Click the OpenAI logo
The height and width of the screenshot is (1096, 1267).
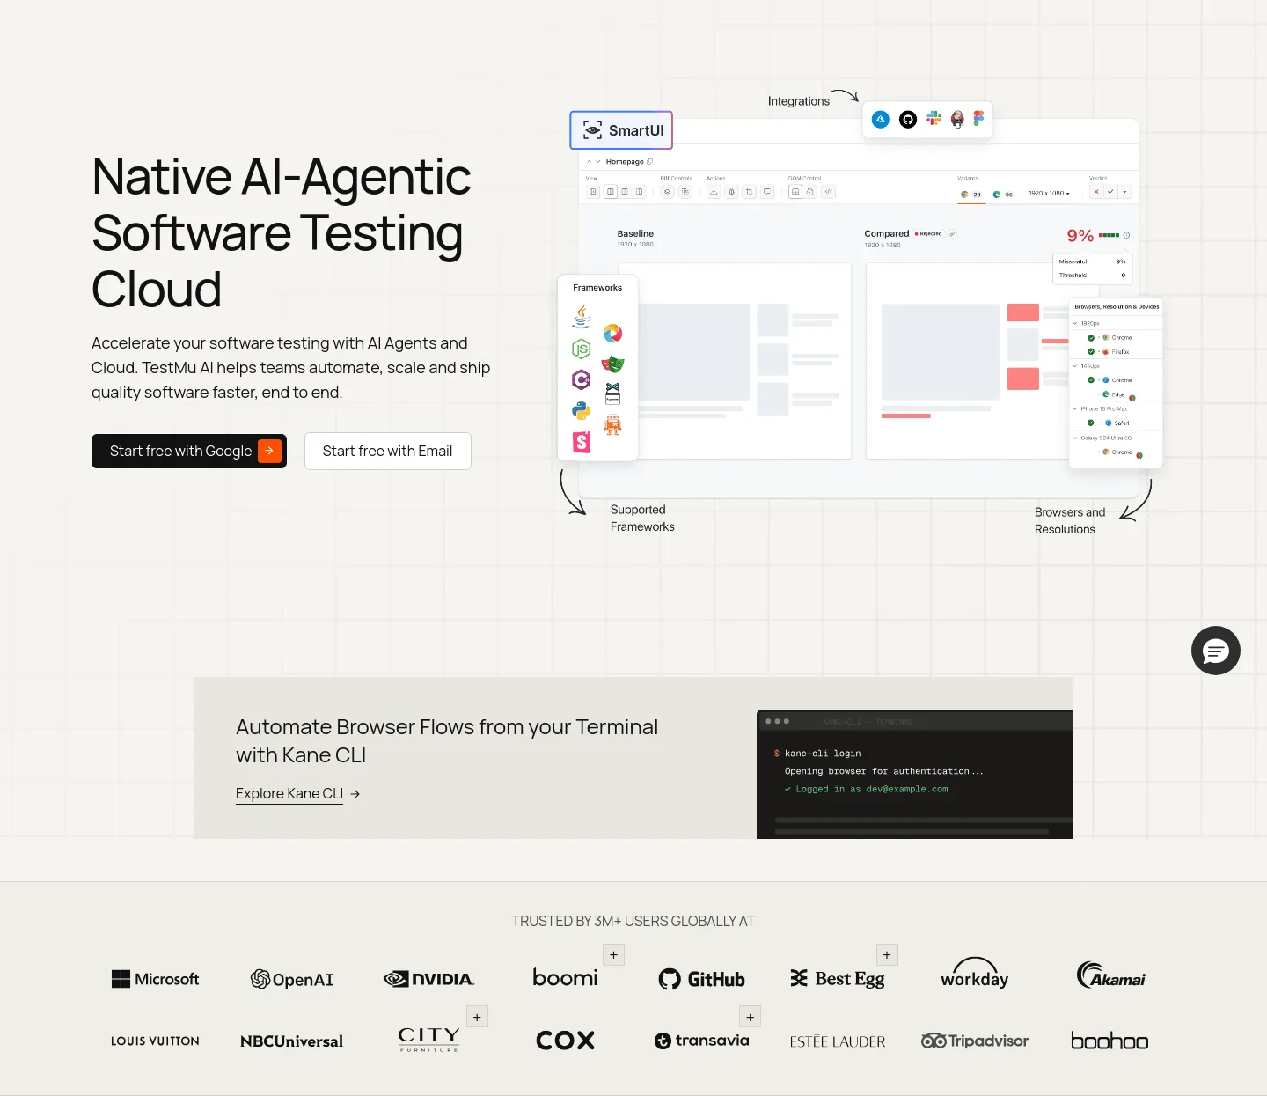[292, 979]
